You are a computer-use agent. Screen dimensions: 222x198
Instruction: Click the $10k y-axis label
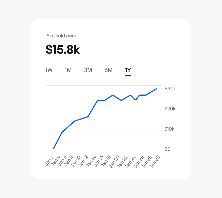(x=170, y=129)
